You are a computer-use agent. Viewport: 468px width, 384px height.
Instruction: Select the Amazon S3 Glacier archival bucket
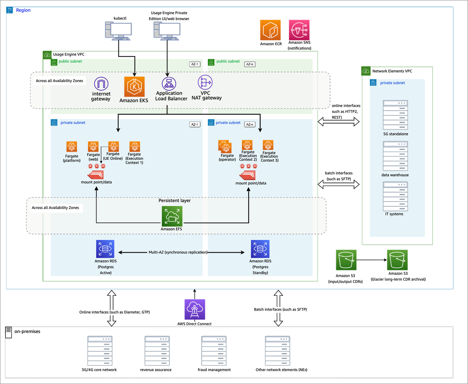[x=397, y=260]
